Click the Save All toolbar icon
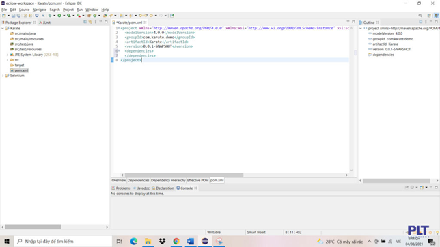440x247 pixels. tap(18, 16)
